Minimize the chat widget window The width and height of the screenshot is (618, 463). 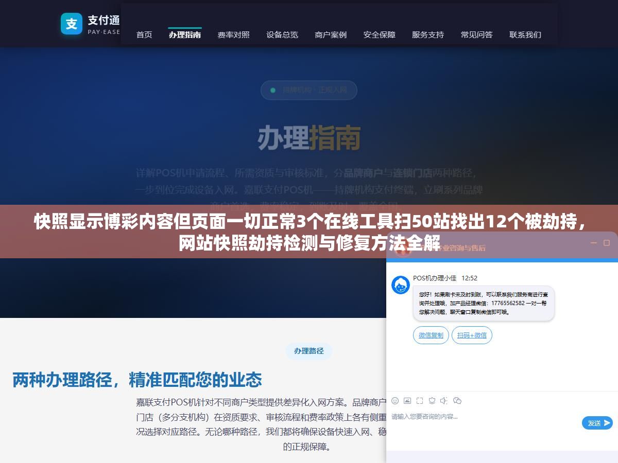(593, 243)
